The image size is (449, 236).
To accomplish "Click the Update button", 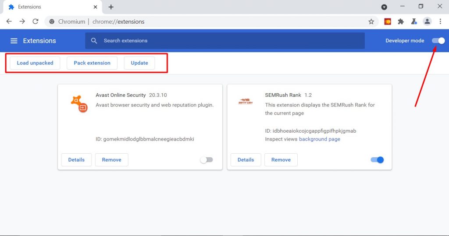I will tap(139, 63).
